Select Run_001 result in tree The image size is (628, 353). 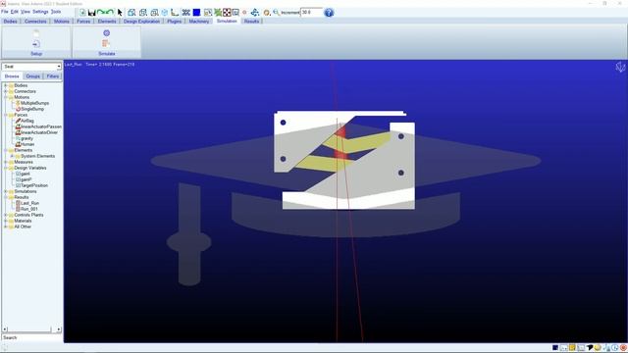[26, 209]
